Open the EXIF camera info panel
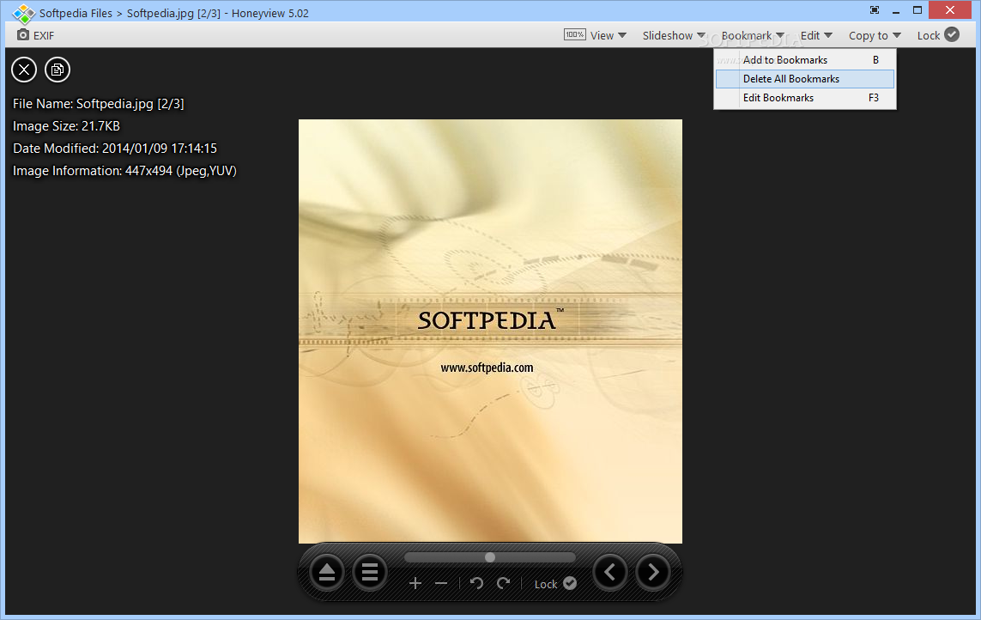The image size is (981, 620). pos(36,36)
